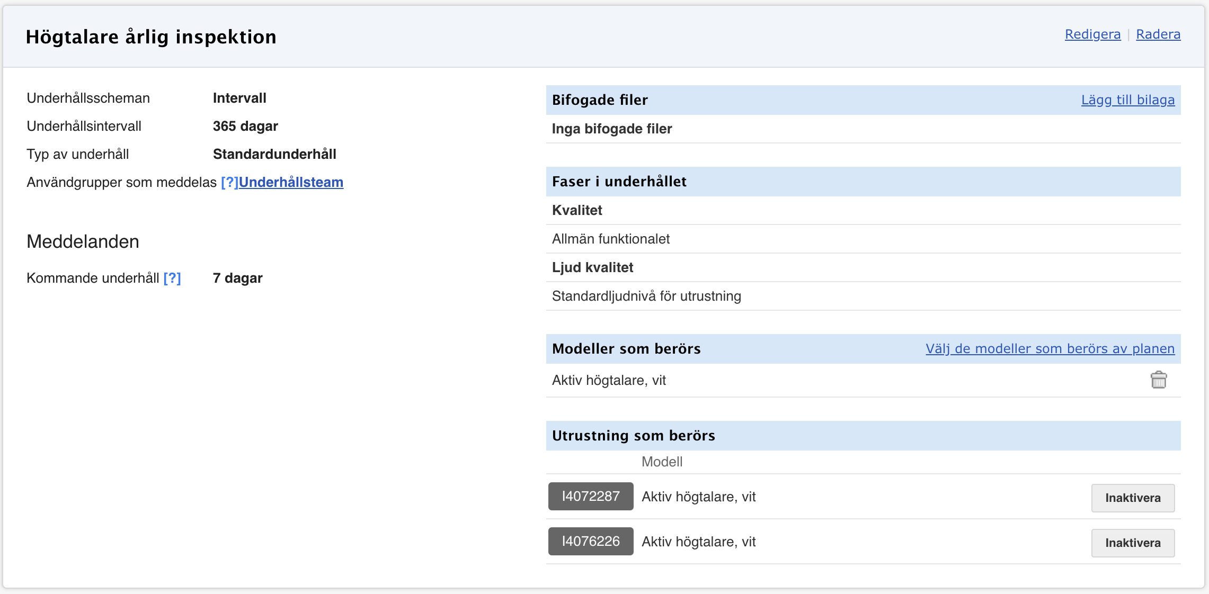Open help [?] next to Användgrupper som meddelas

click(x=229, y=182)
